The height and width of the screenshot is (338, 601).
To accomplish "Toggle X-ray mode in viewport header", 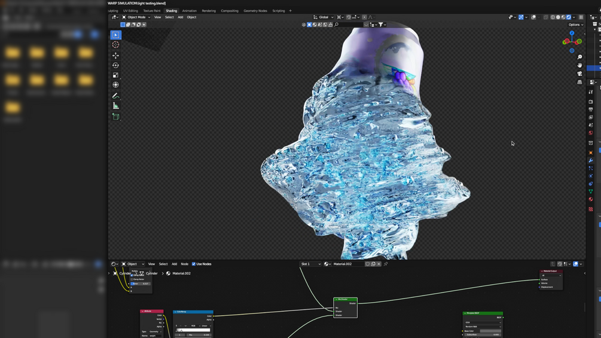I will point(545,17).
